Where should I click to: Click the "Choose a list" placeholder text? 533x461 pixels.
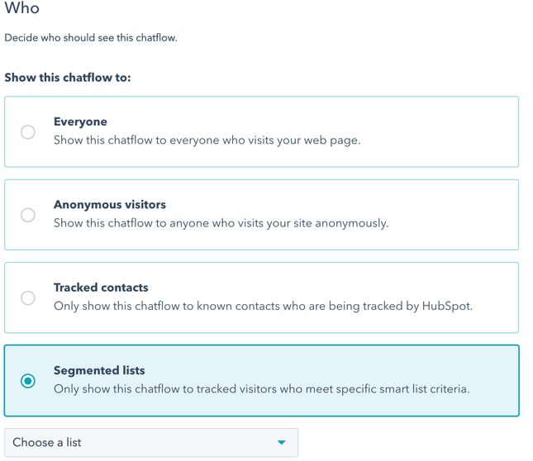coord(47,443)
